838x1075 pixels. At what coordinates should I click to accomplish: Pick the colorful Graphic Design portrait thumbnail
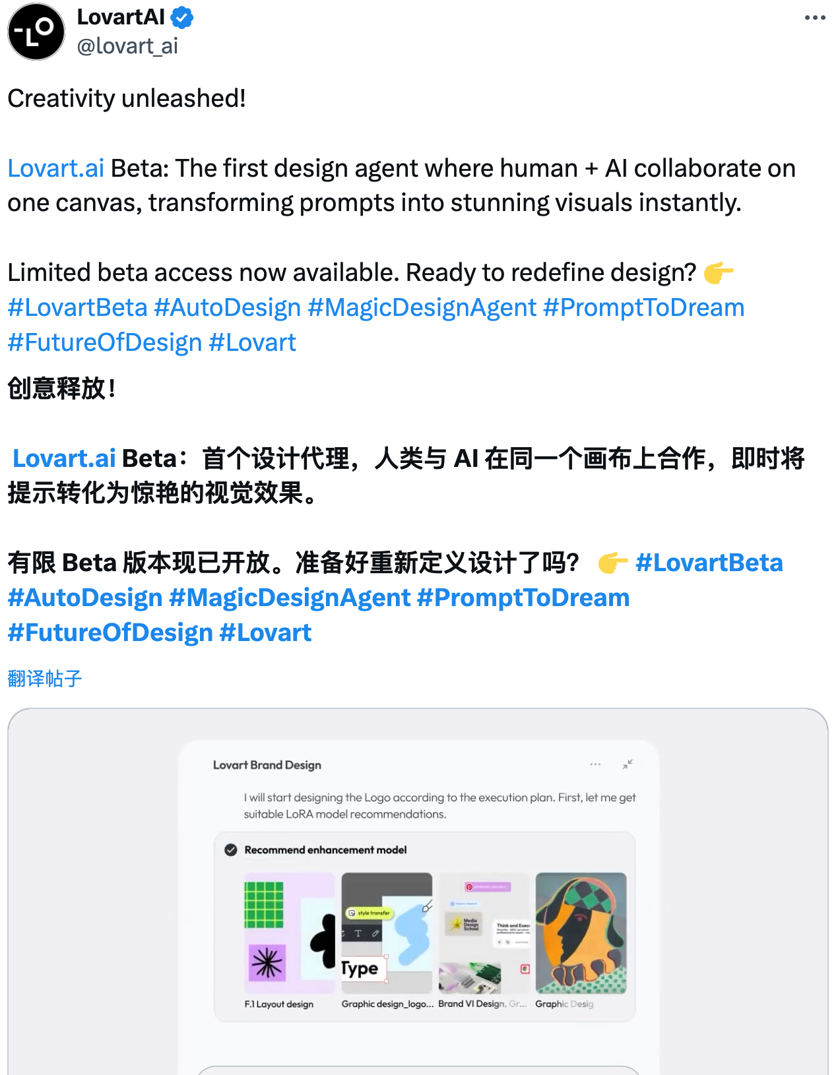[581, 933]
